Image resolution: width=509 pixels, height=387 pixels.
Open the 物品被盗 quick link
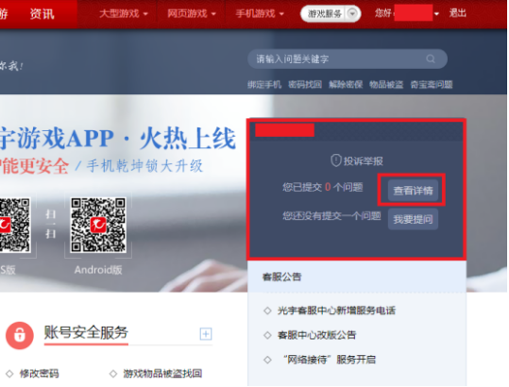coord(386,85)
